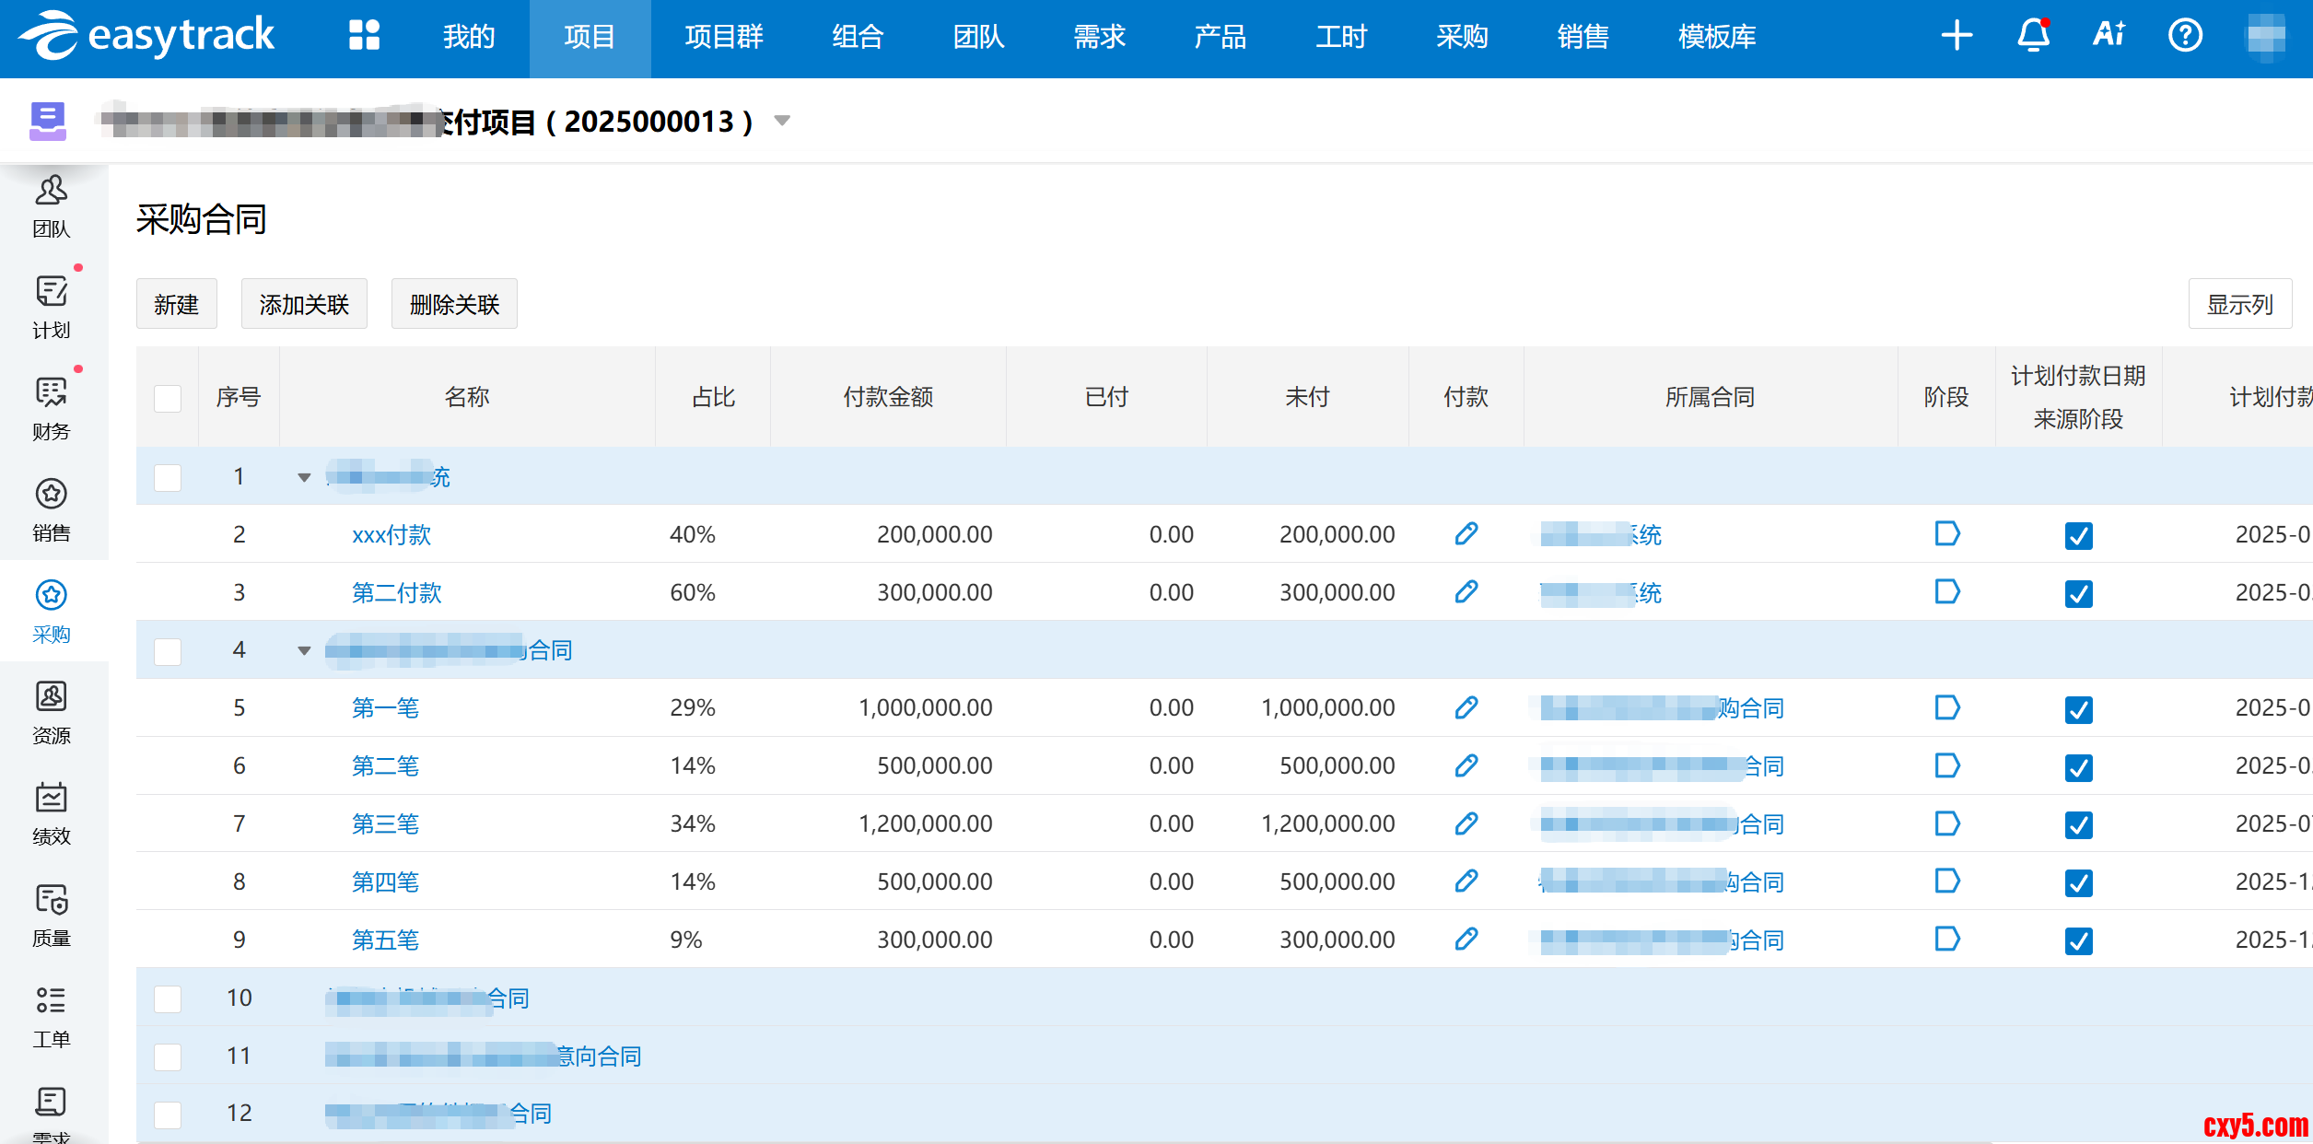Image resolution: width=2313 pixels, height=1144 pixels.
Task: Open the 第五笔 payment link
Action: pos(385,940)
